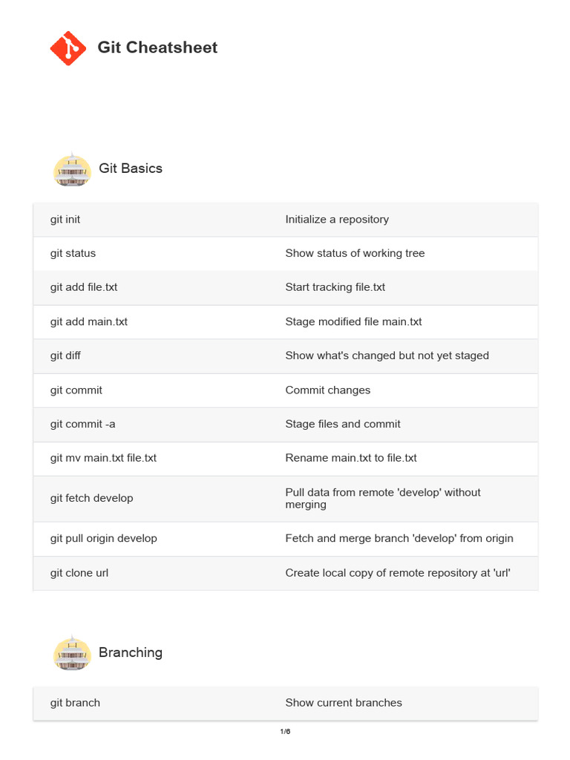Click the Git Basics section building icon
570x760 pixels.
[x=72, y=169]
